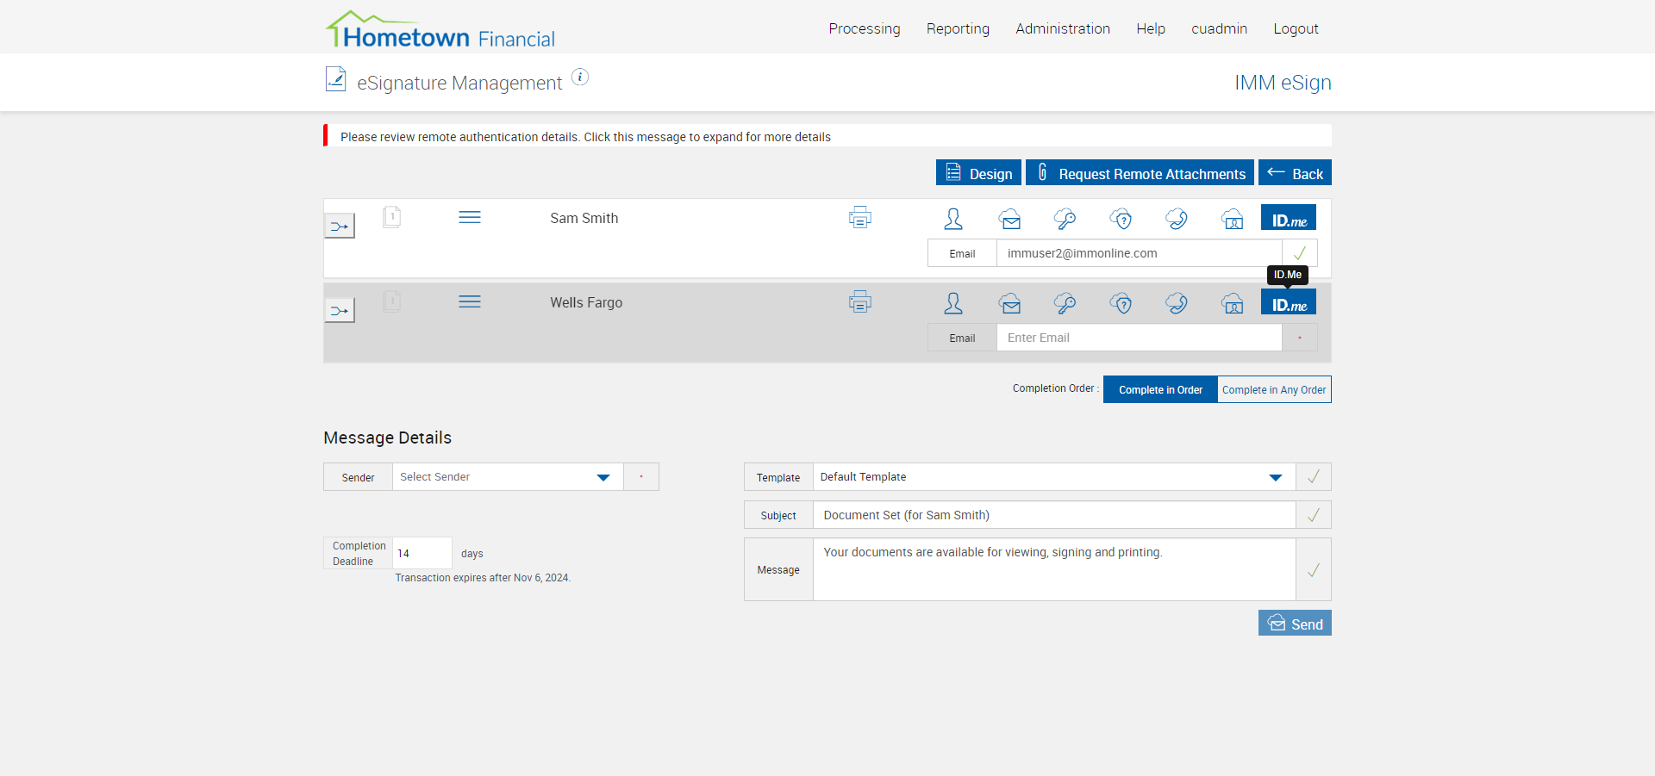This screenshot has height=776, width=1655.
Task: Select Complete in Order option
Action: click(1160, 389)
